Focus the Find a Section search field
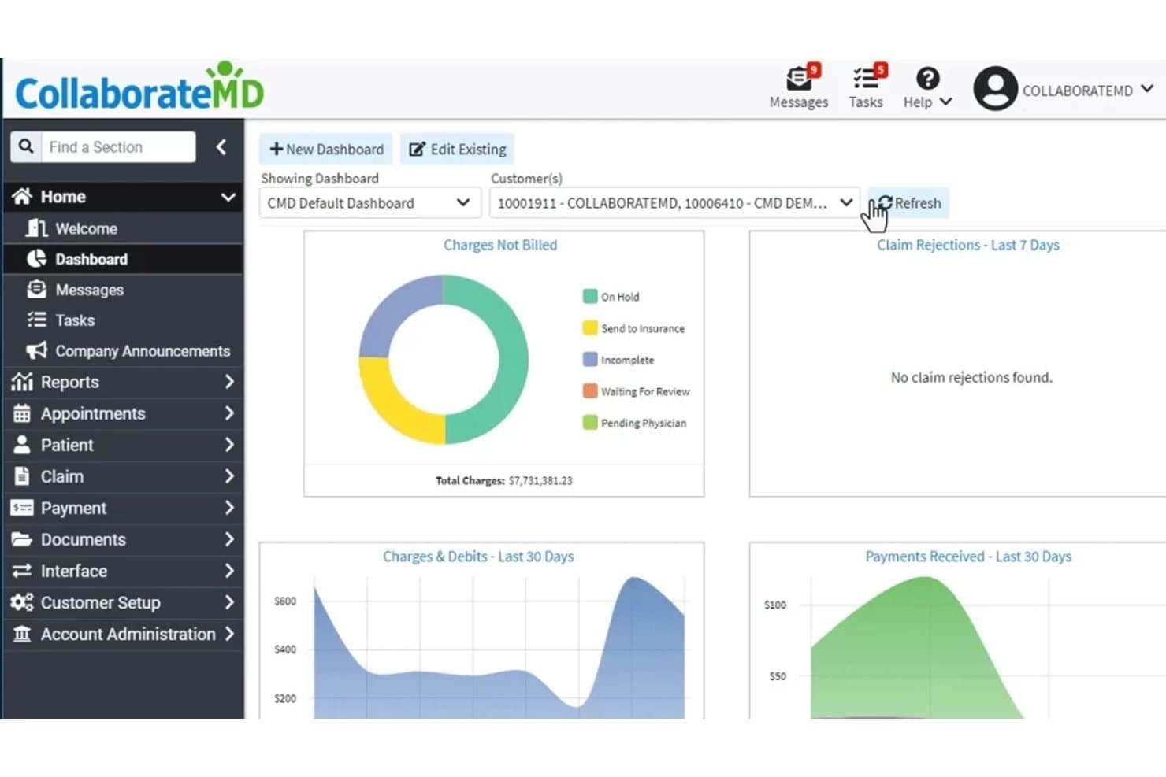1166x777 pixels. 117,146
